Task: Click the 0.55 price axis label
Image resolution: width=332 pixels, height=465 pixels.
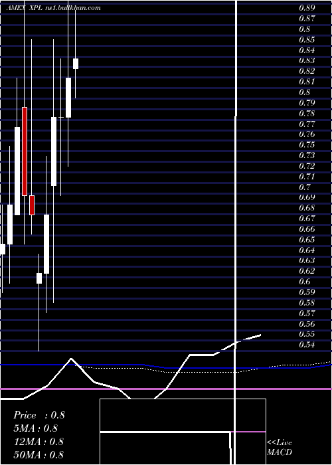Action: (307, 334)
